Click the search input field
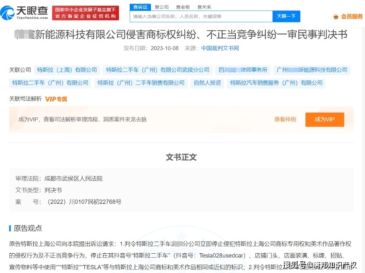Viewport: 365px width, 273px height. [201, 16]
